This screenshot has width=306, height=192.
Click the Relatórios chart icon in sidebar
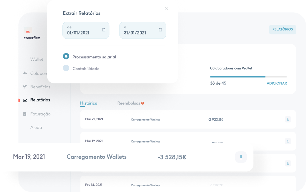(x=25, y=100)
